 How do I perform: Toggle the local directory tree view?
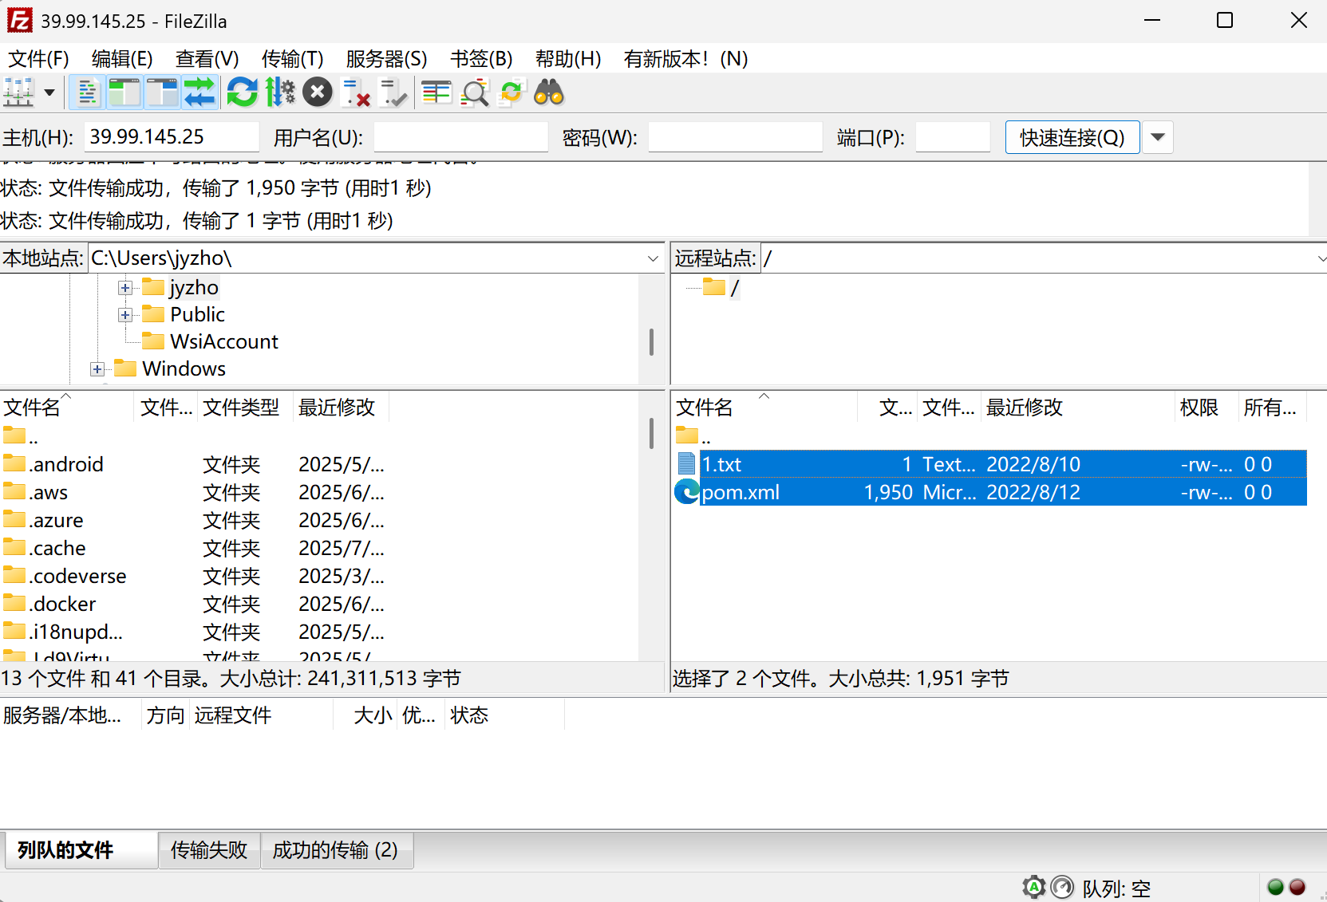(124, 93)
